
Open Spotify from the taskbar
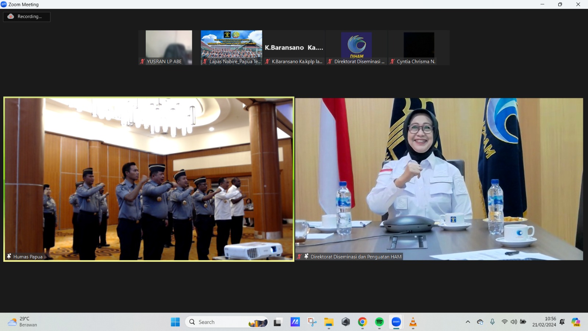pos(379,322)
